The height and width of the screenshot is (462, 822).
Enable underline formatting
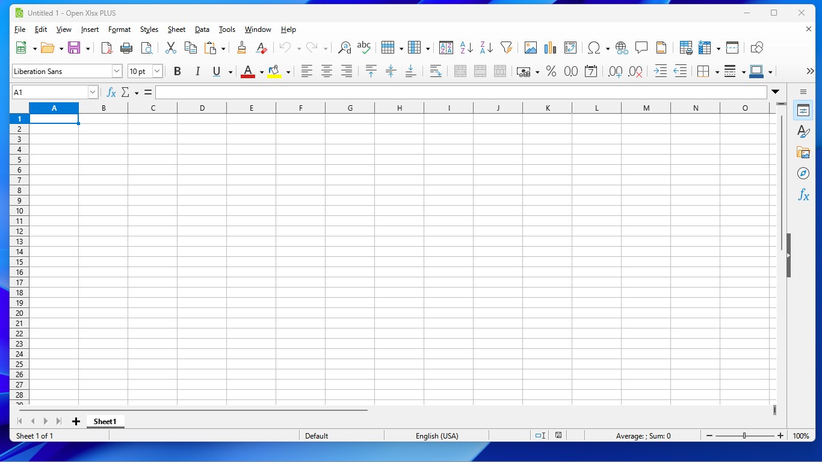tap(215, 71)
